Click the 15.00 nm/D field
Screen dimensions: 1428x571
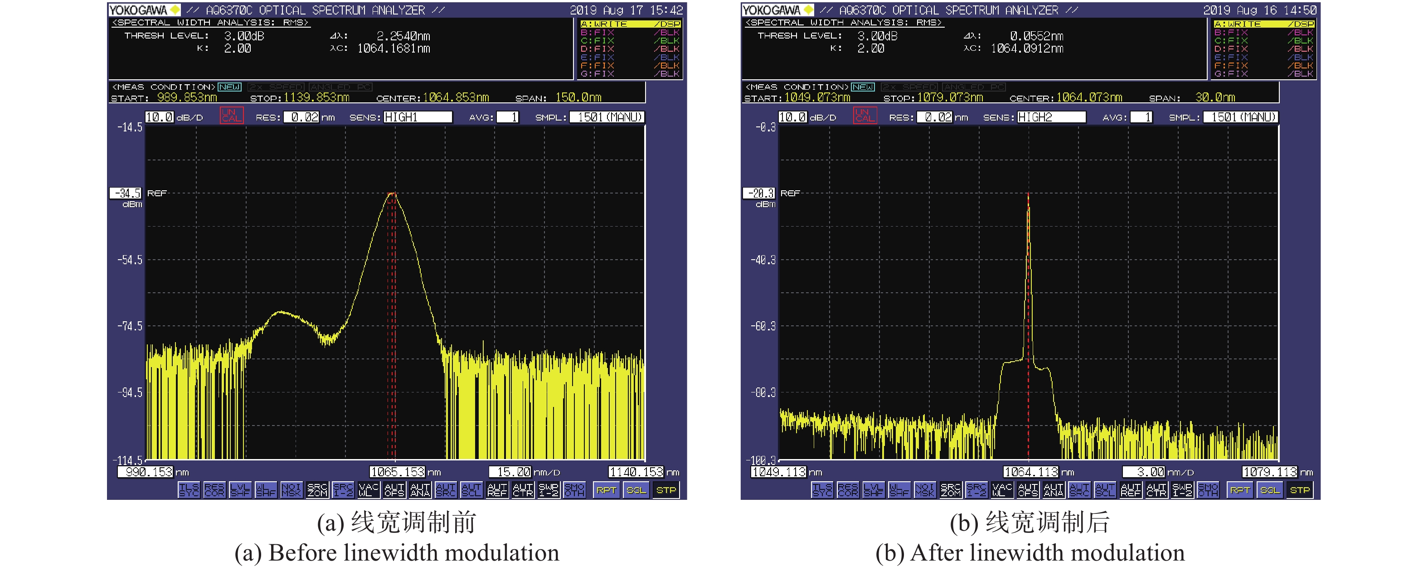510,472
